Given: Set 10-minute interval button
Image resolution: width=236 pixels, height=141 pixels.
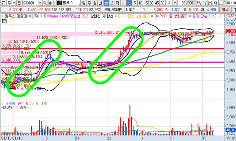Looking at the screenshot, I should [140, 3].
